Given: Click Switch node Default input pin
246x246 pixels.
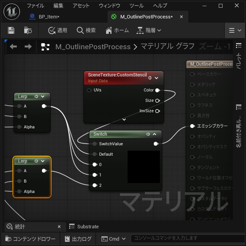Looking at the screenshot, I should 95,154.
